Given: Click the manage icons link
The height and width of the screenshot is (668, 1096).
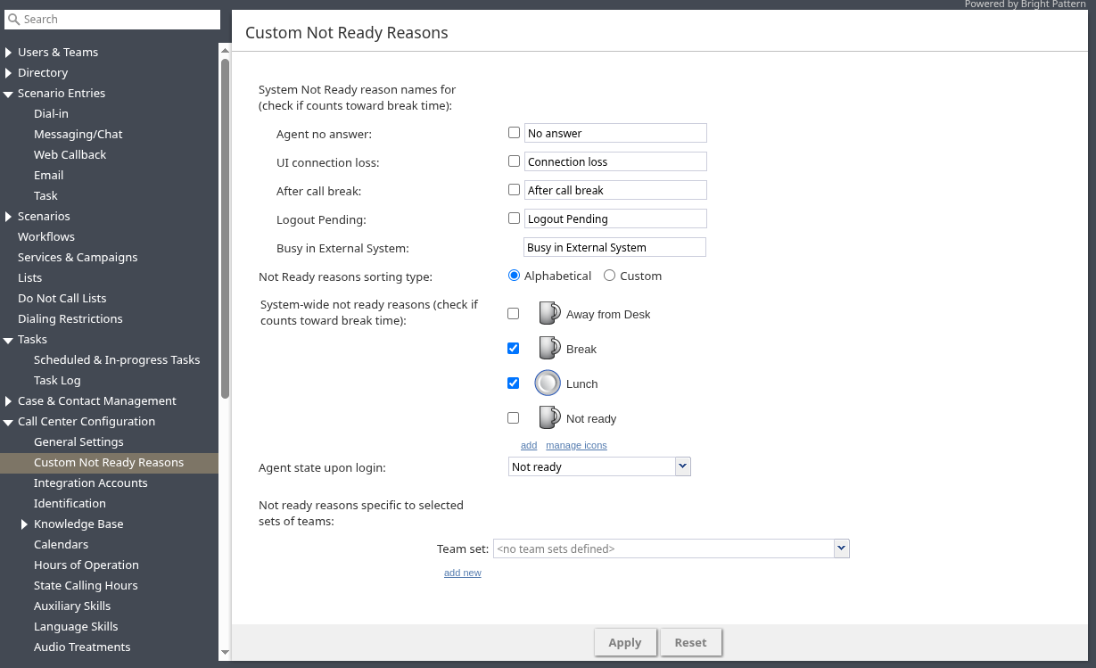Looking at the screenshot, I should pos(576,445).
